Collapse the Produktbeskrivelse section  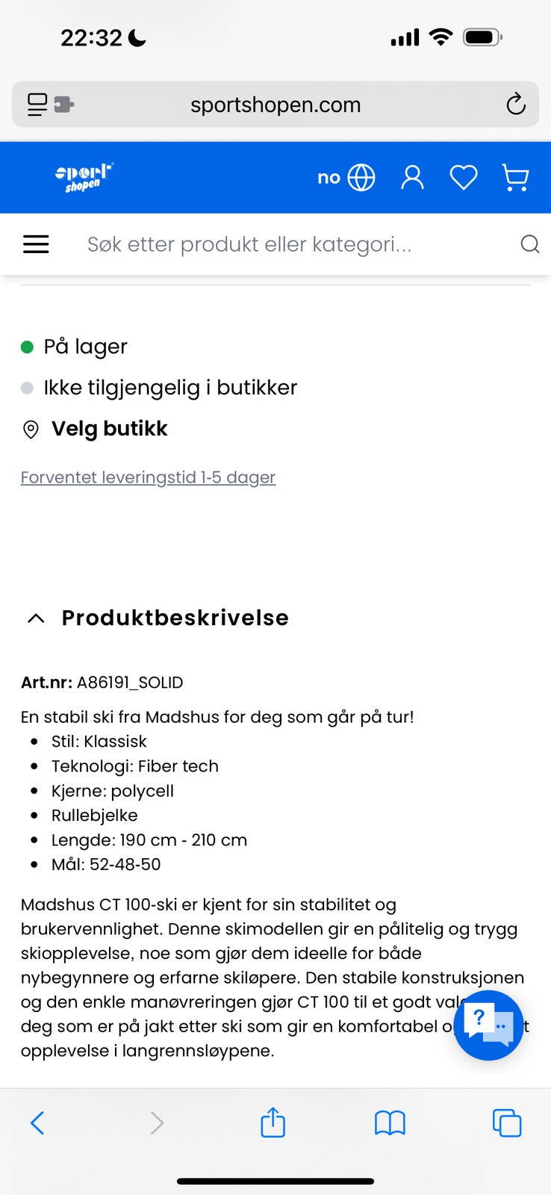pyautogui.click(x=36, y=618)
